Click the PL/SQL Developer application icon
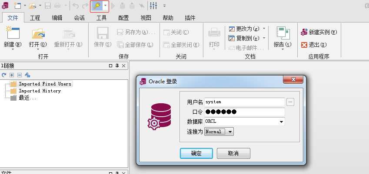 [5, 6]
